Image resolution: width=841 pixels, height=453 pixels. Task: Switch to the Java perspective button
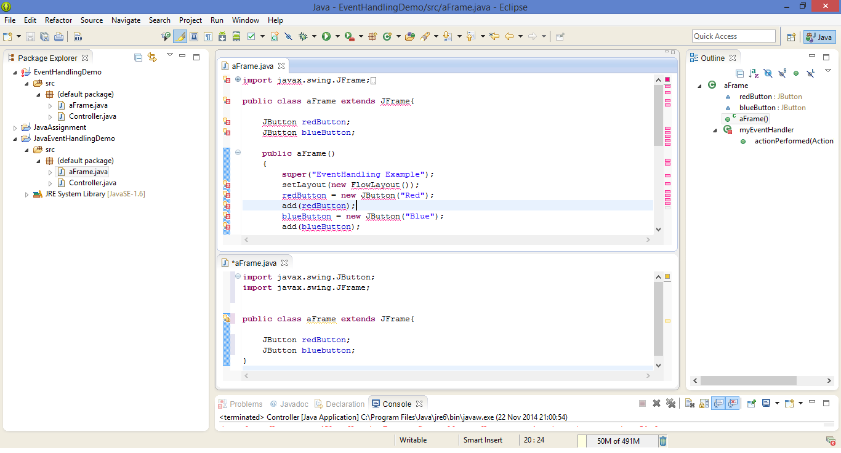(819, 37)
